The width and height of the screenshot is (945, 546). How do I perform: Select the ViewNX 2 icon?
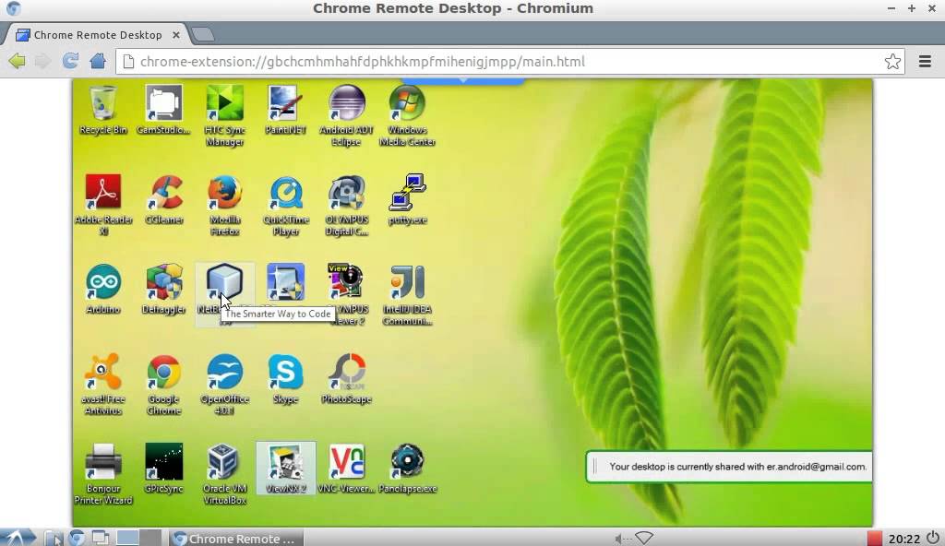pos(286,469)
